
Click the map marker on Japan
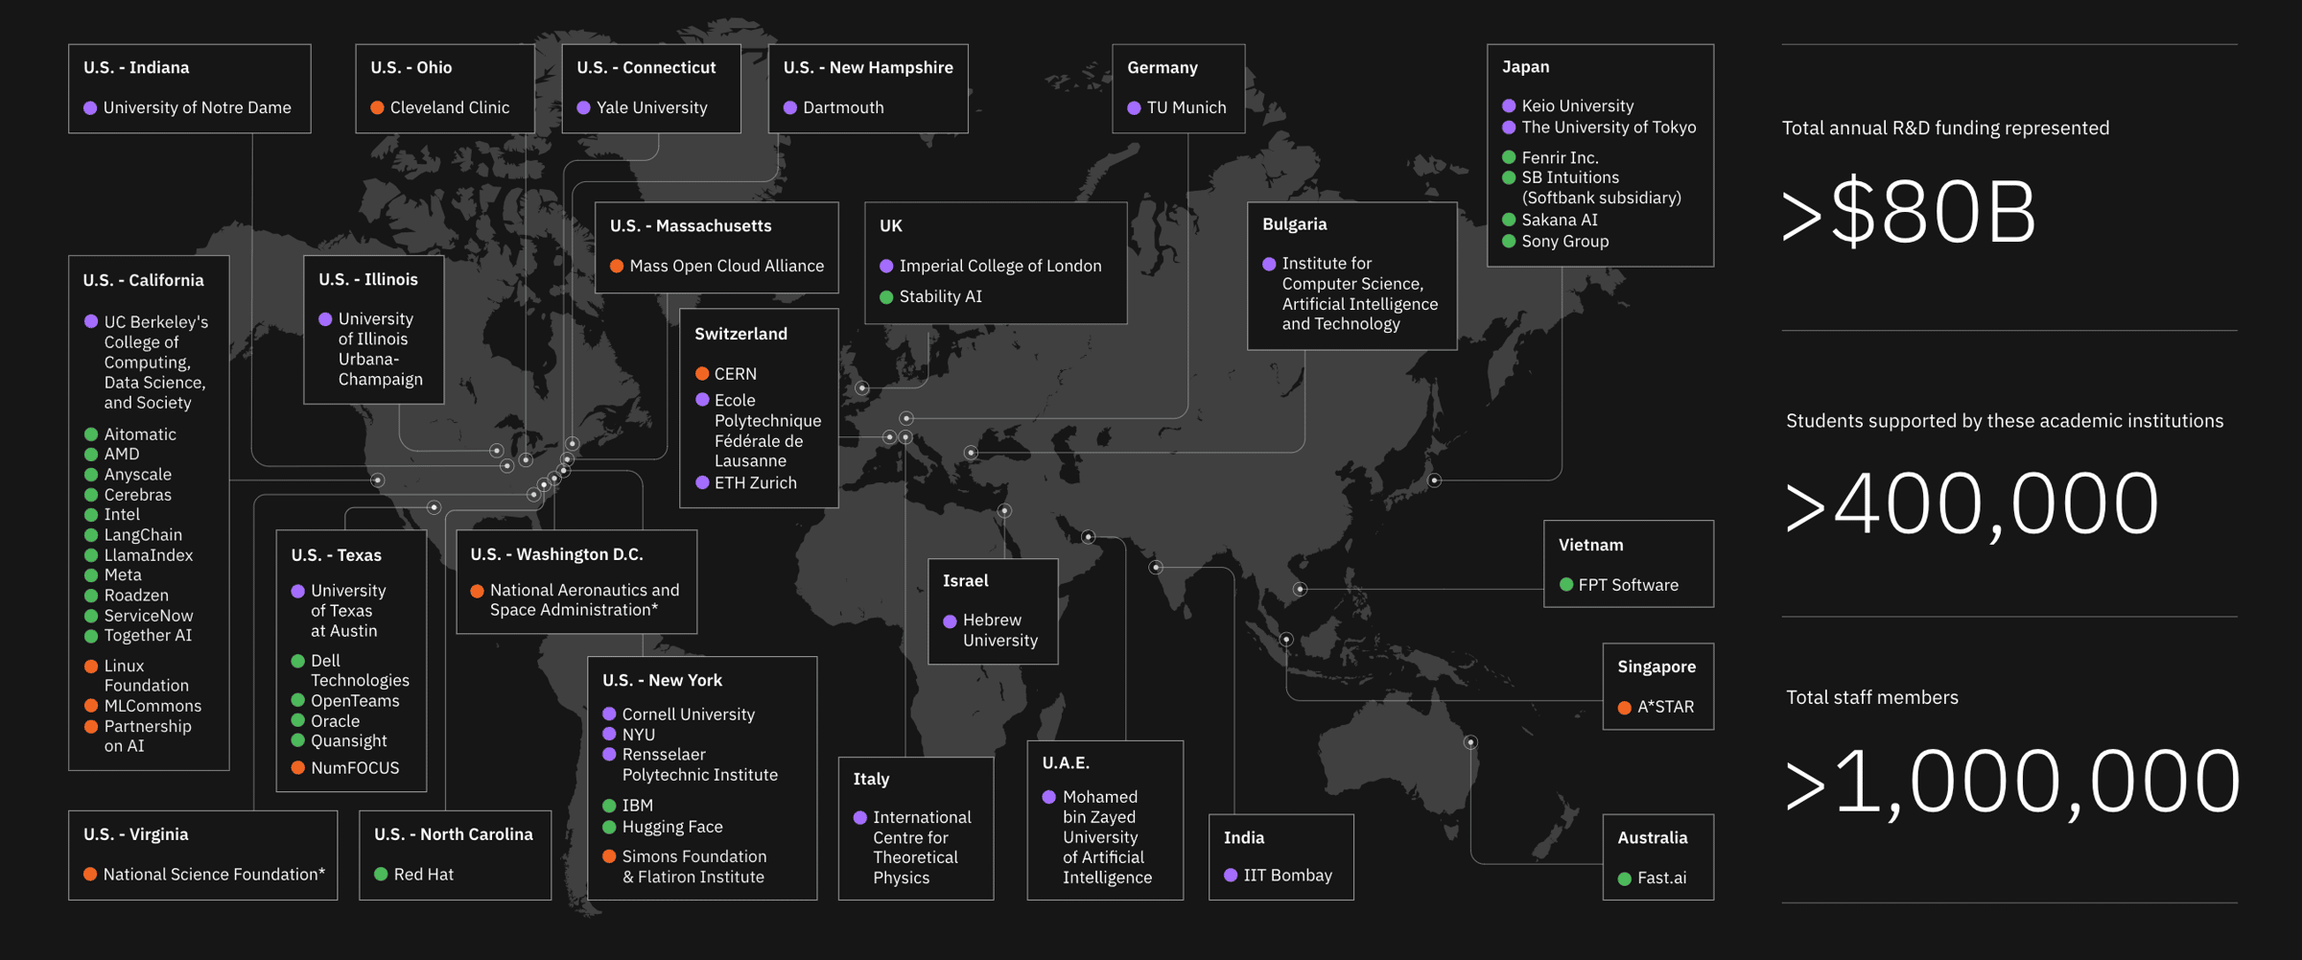[1434, 480]
